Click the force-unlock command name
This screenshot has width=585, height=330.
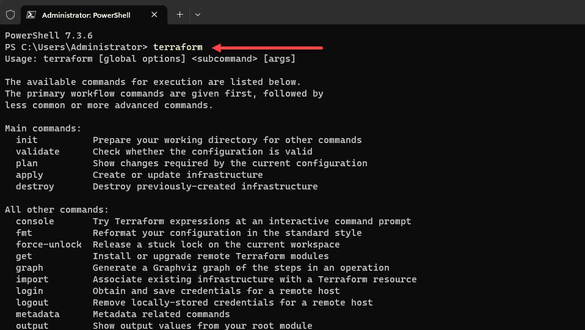(49, 244)
